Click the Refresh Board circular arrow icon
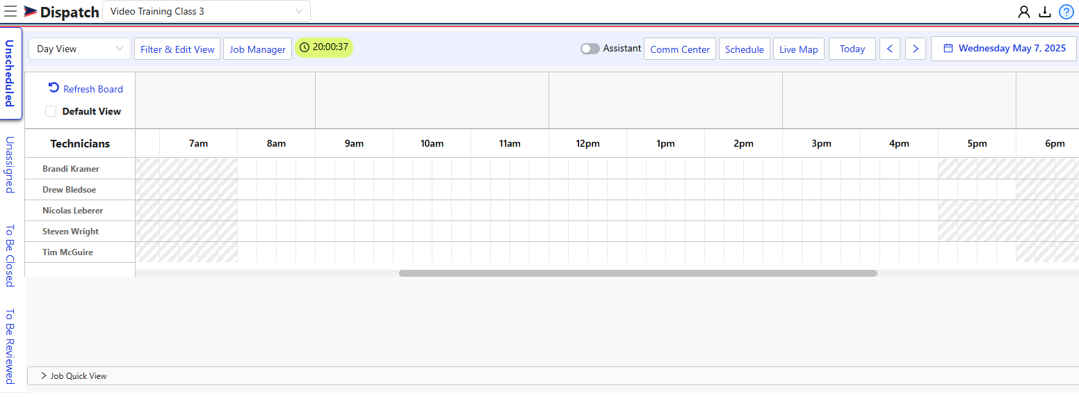This screenshot has width=1079, height=397. pyautogui.click(x=54, y=88)
